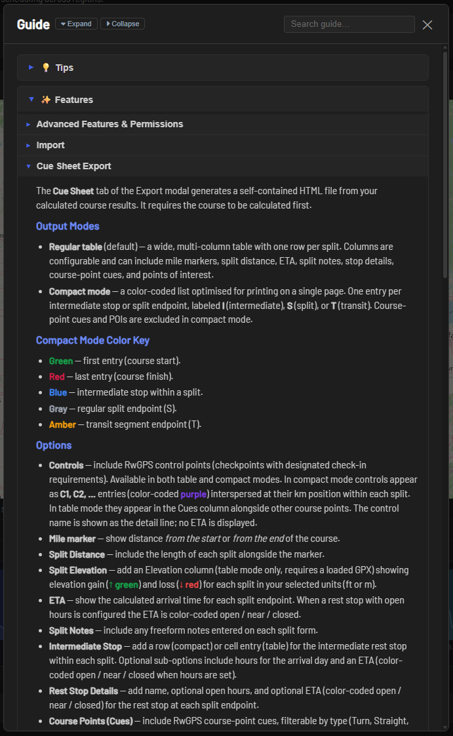453x736 pixels.
Task: Click the Amber color key label
Action: (x=62, y=425)
